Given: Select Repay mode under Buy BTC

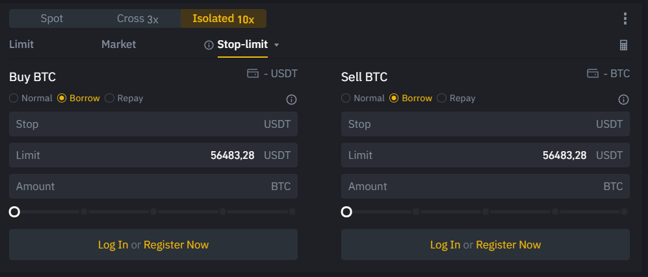Looking at the screenshot, I should click(x=110, y=99).
